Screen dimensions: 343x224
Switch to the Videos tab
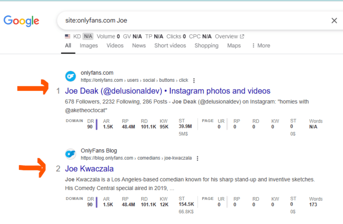(115, 46)
